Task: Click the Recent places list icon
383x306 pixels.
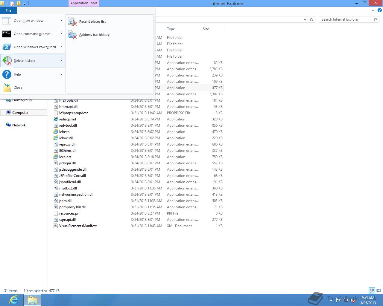Action: coord(72,22)
